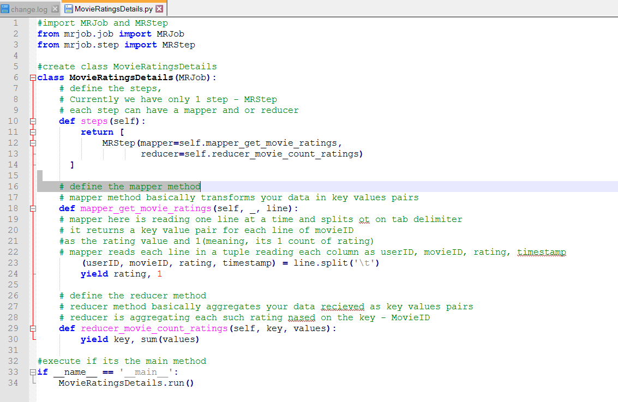Collapse the if __name__ block fold
This screenshot has width=618, height=402.
point(33,372)
